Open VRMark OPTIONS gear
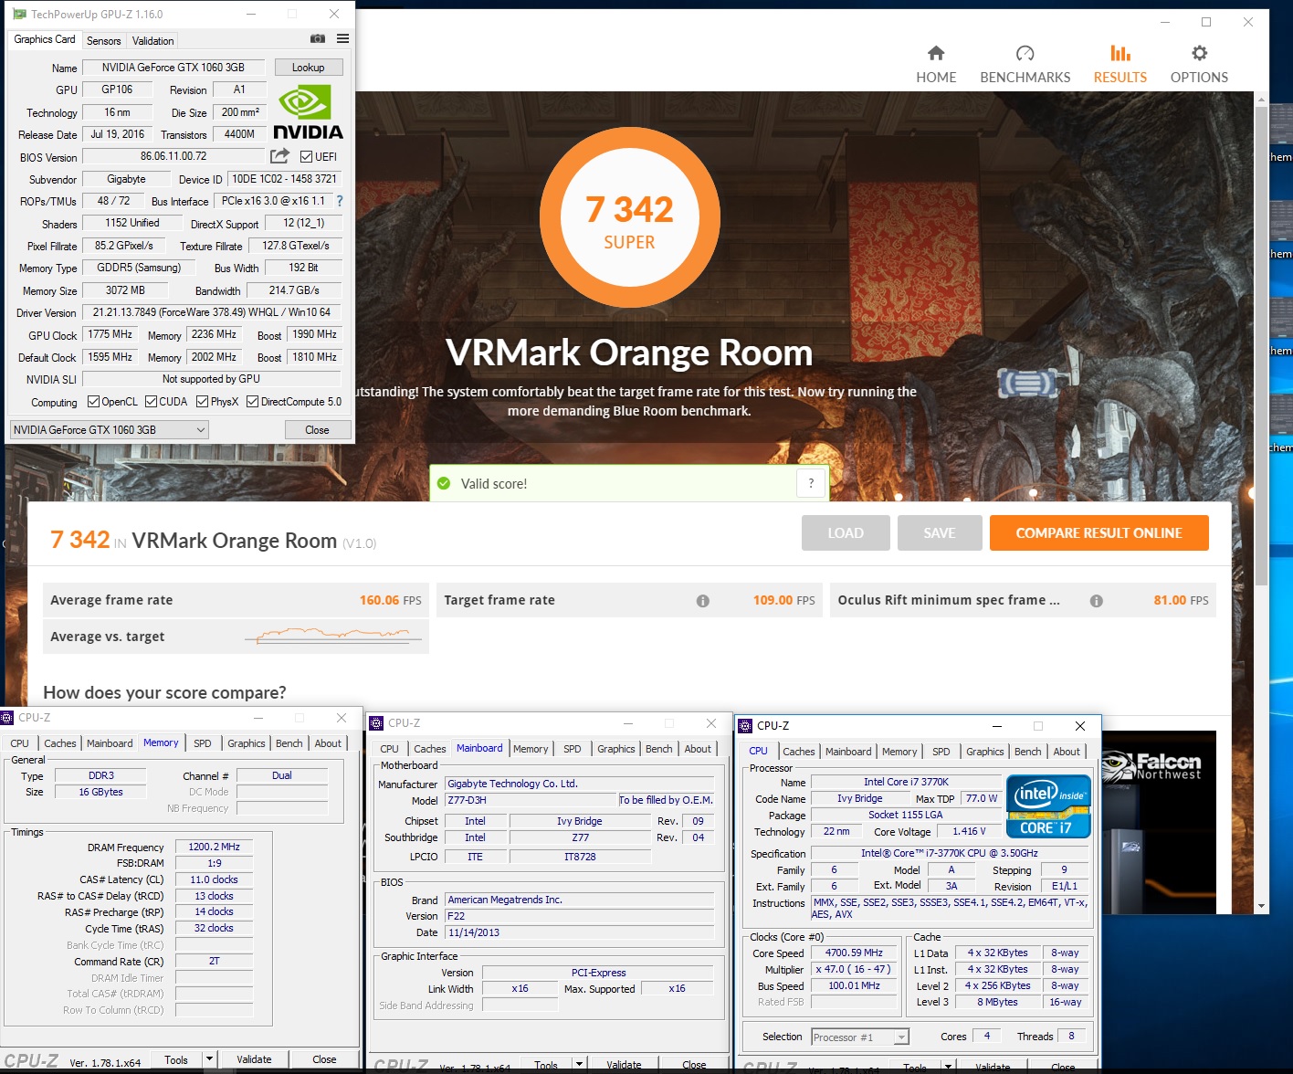The image size is (1293, 1074). (1199, 64)
